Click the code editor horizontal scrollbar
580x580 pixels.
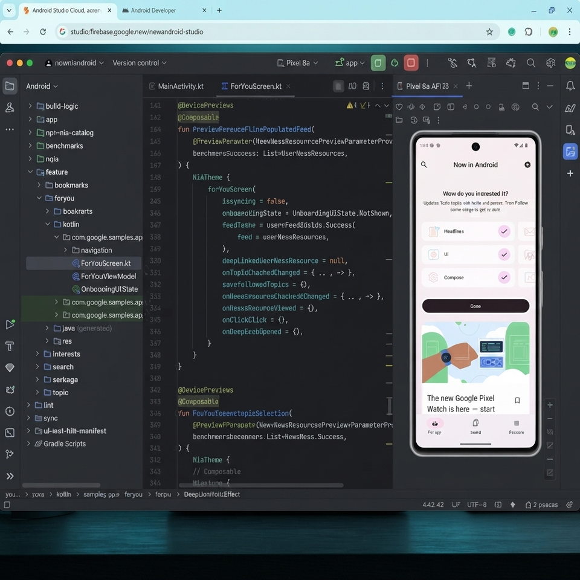click(x=261, y=485)
